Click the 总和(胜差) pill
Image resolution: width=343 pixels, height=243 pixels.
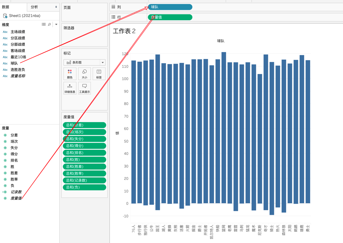pyautogui.click(x=84, y=167)
